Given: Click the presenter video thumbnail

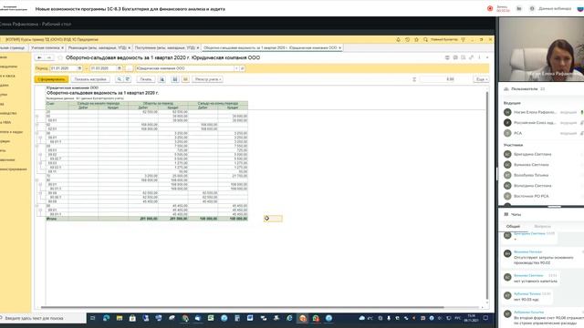Looking at the screenshot, I should tap(541, 49).
